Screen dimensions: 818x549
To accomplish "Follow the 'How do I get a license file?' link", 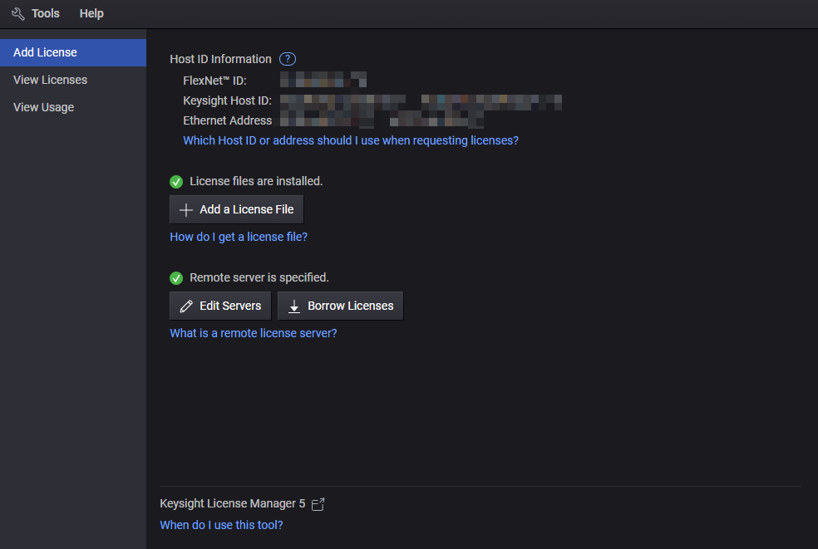I will [x=239, y=237].
